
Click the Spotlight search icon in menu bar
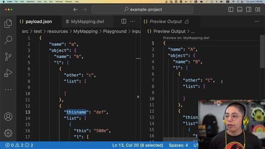pos(238,2)
